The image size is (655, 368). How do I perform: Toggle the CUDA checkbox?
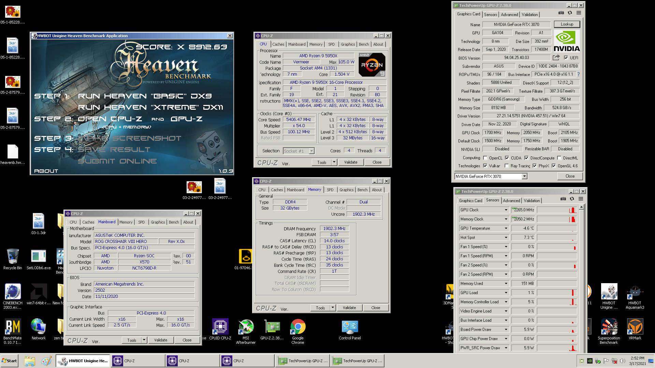click(507, 158)
